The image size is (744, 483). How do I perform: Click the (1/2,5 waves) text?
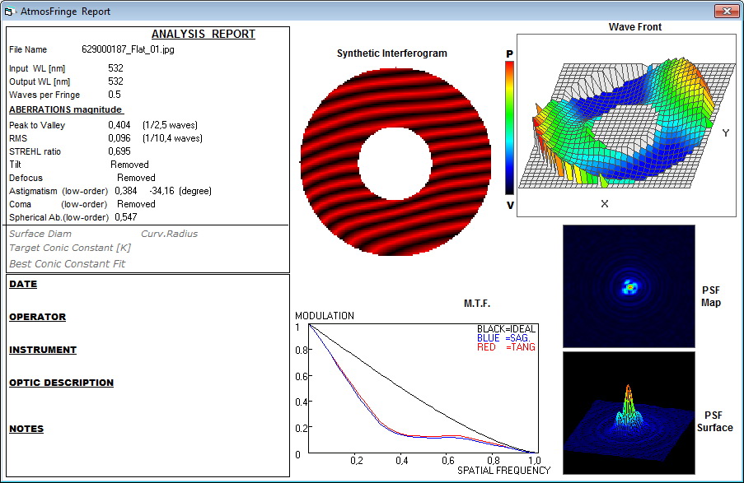click(171, 125)
